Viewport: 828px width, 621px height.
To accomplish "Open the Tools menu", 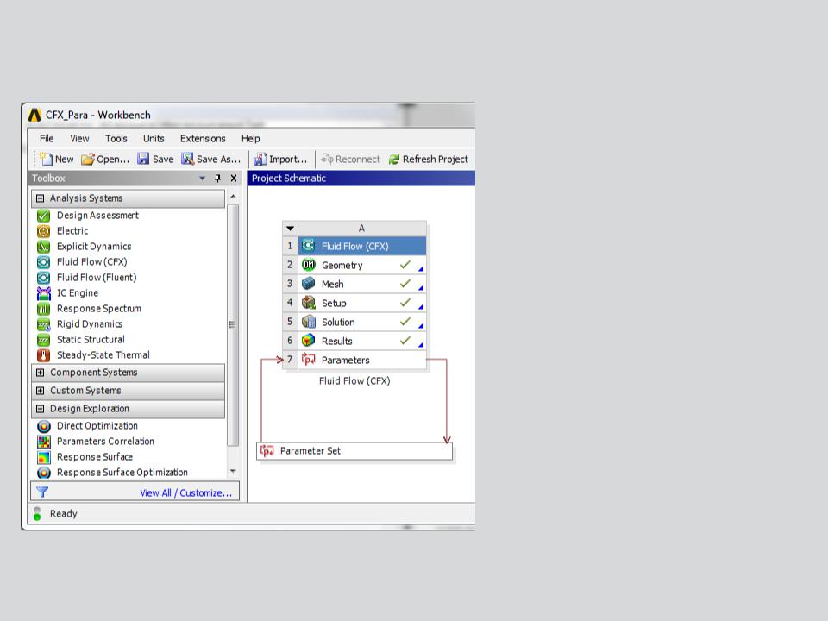I will (116, 138).
